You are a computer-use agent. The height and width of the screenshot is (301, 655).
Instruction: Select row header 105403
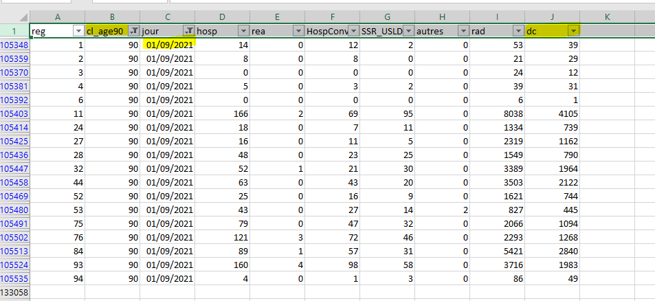[14, 113]
